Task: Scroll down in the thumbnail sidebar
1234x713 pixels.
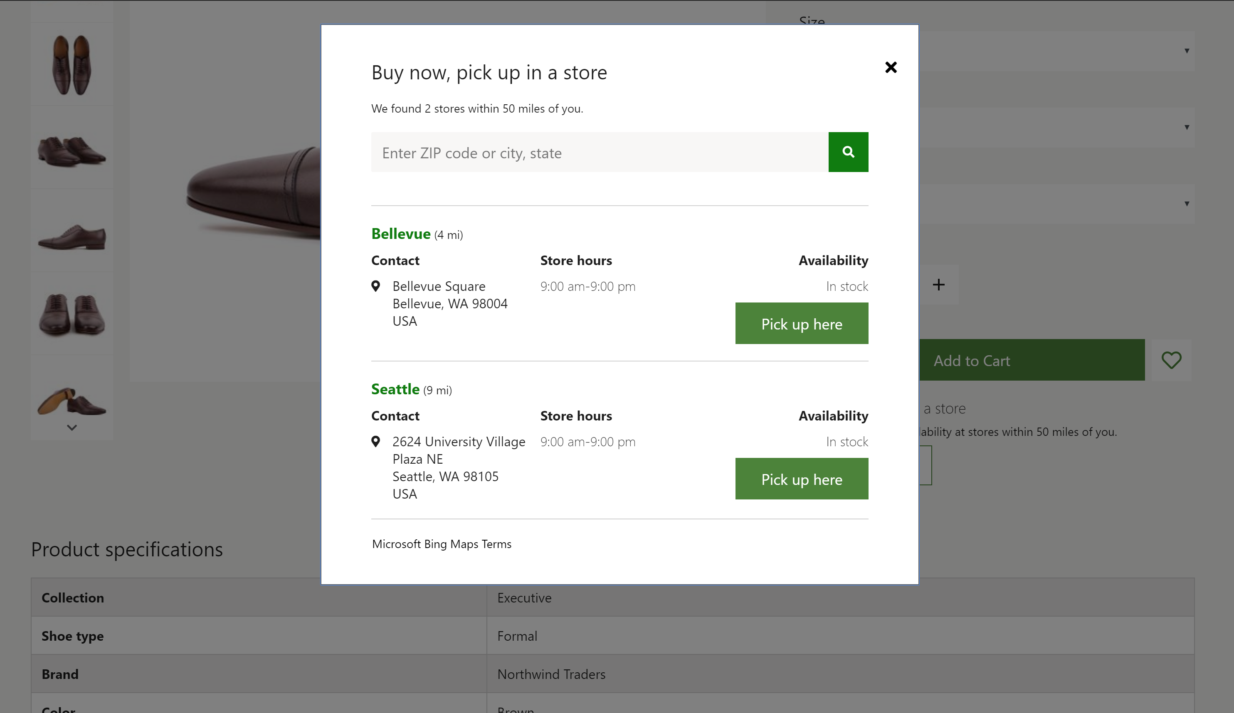Action: tap(72, 427)
